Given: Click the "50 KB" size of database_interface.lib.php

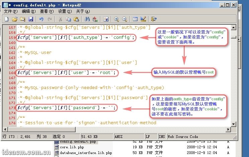Looking at the screenshot, I should [138, 153].
